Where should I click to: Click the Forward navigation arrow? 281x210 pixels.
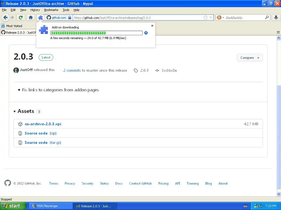click(12, 17)
